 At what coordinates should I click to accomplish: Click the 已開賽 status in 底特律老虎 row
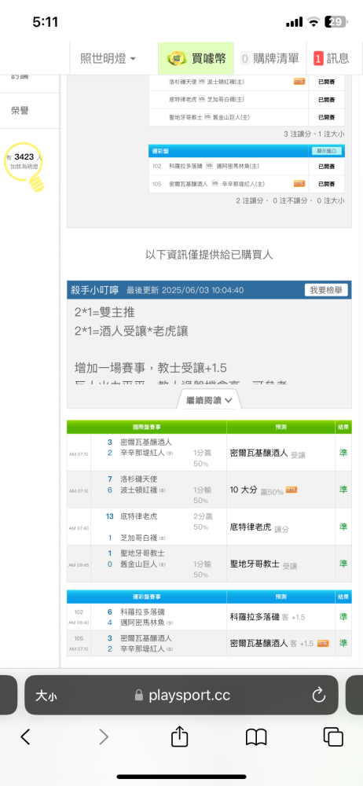tap(326, 99)
